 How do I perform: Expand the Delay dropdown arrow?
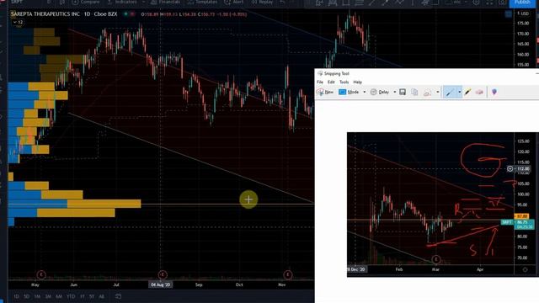[395, 92]
